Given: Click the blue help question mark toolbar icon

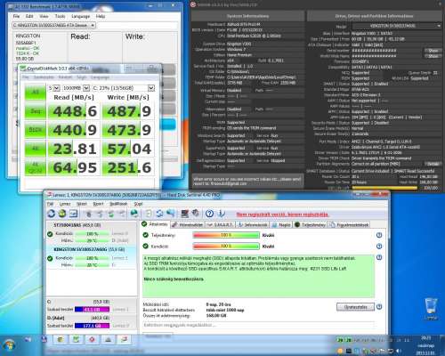Looking at the screenshot, I should [x=209, y=214].
